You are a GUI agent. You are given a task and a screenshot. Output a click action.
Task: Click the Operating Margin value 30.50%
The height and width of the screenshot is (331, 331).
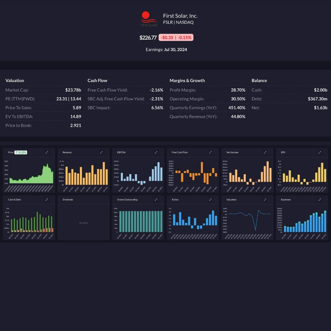click(238, 99)
